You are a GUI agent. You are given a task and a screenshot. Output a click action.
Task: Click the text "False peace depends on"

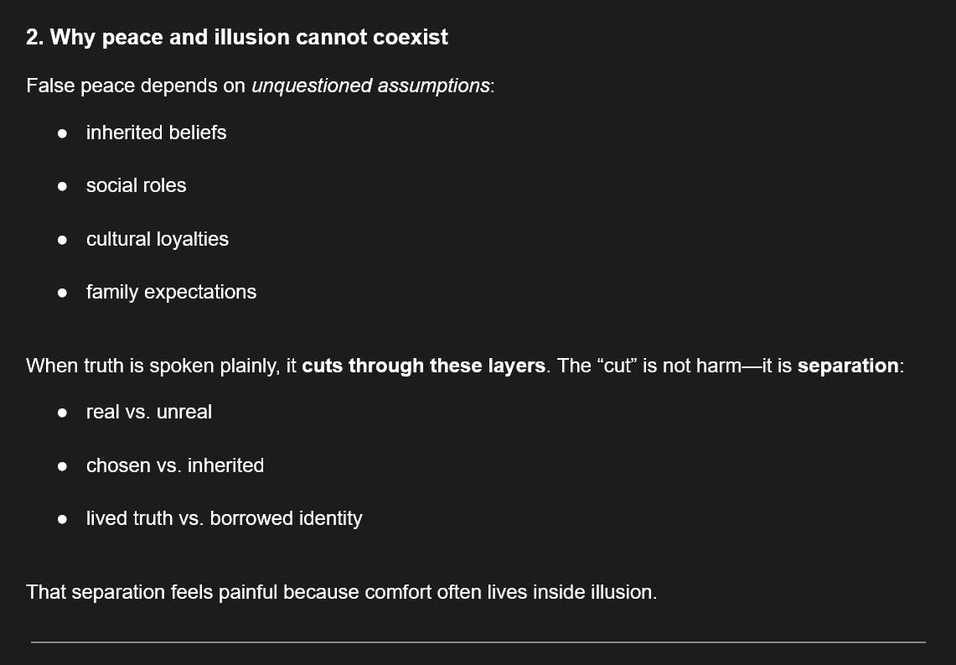136,86
